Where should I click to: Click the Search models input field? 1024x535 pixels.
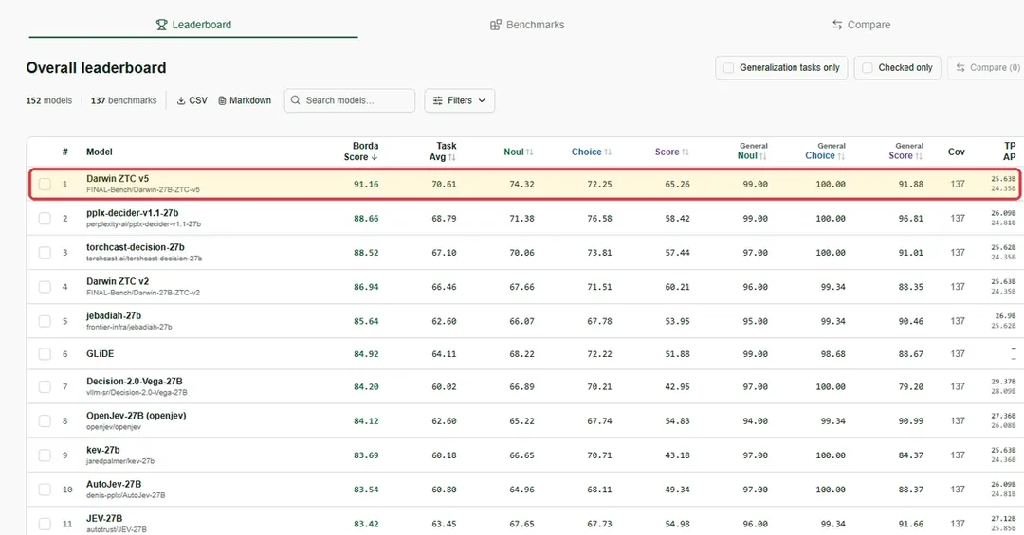tap(349, 100)
